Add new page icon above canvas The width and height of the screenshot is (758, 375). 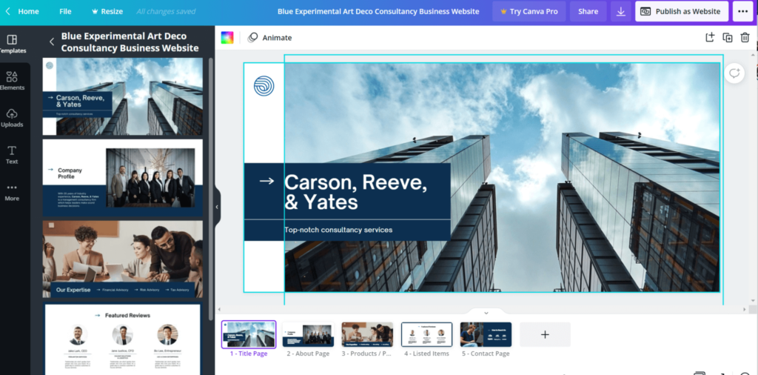[x=709, y=38]
